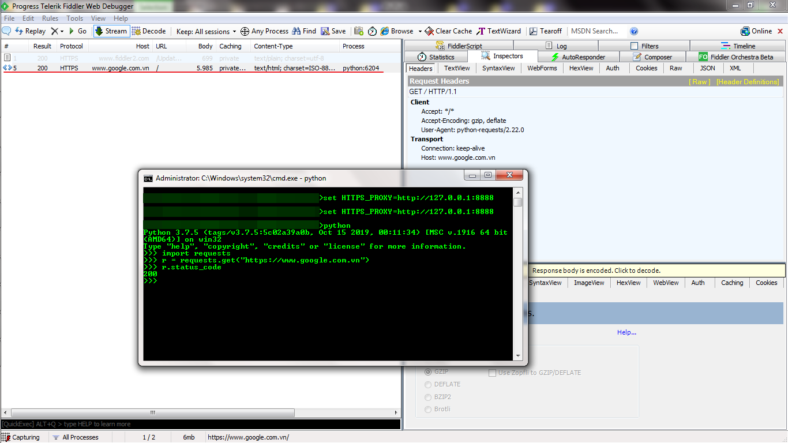Click the Remove X icon in toolbar
The width and height of the screenshot is (788, 443).
click(54, 31)
